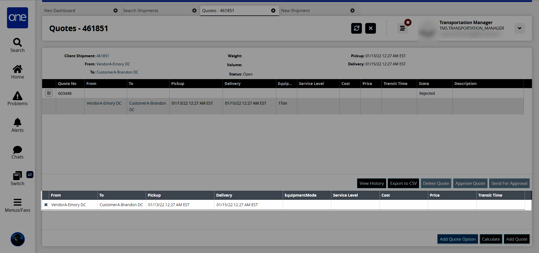Expand the user account dropdown arrow

click(520, 28)
